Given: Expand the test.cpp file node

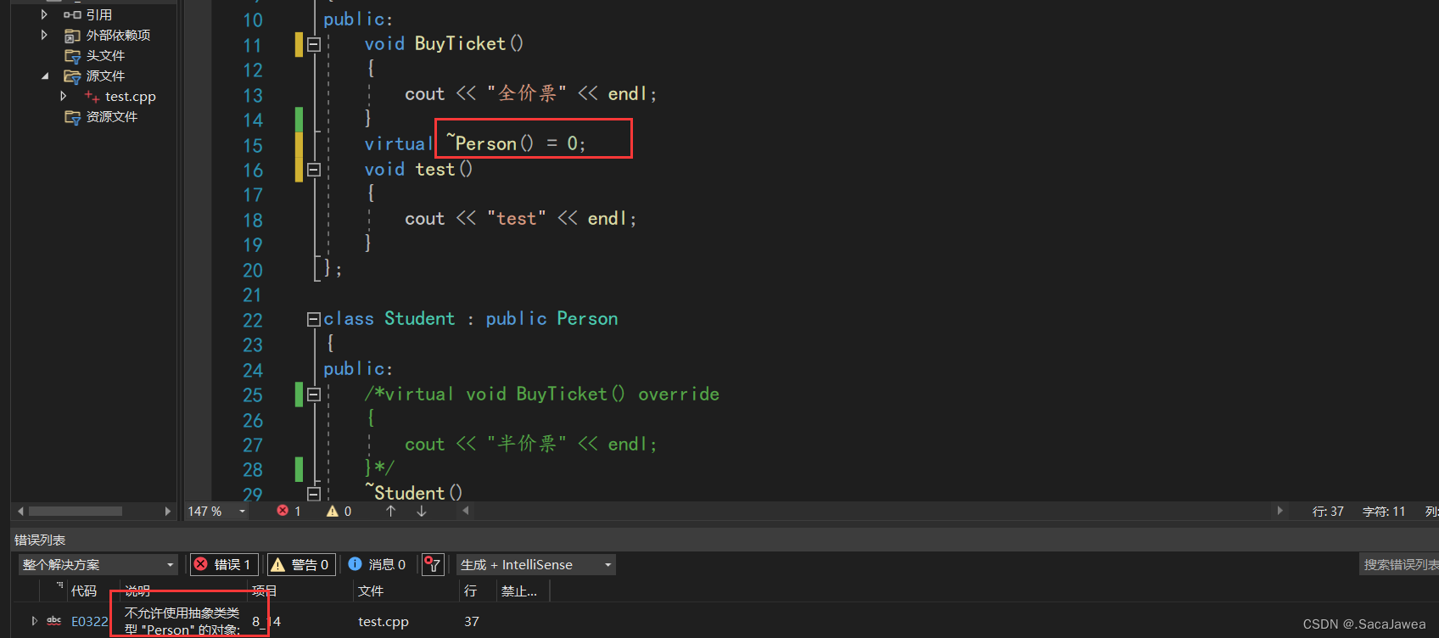Looking at the screenshot, I should point(64,96).
